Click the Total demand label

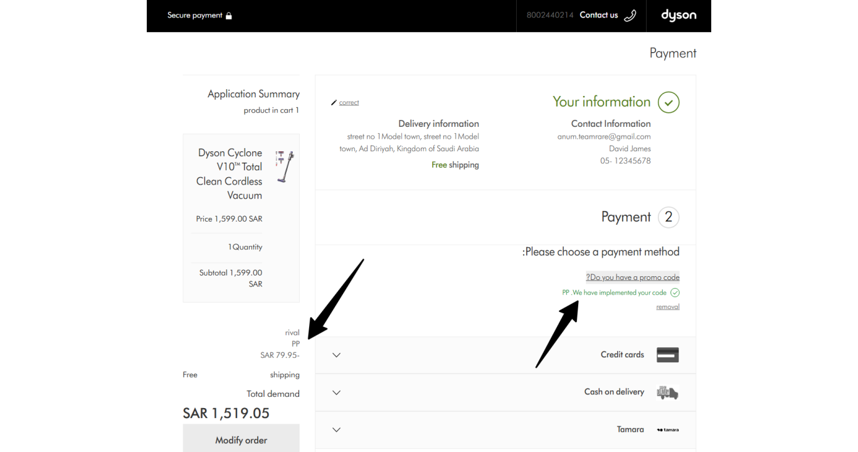[x=273, y=394]
